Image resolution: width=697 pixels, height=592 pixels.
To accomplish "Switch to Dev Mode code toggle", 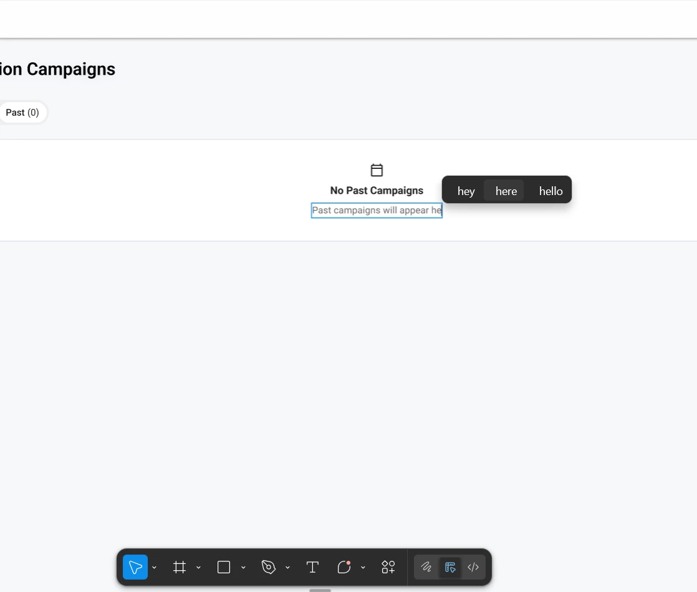I will click(x=473, y=567).
